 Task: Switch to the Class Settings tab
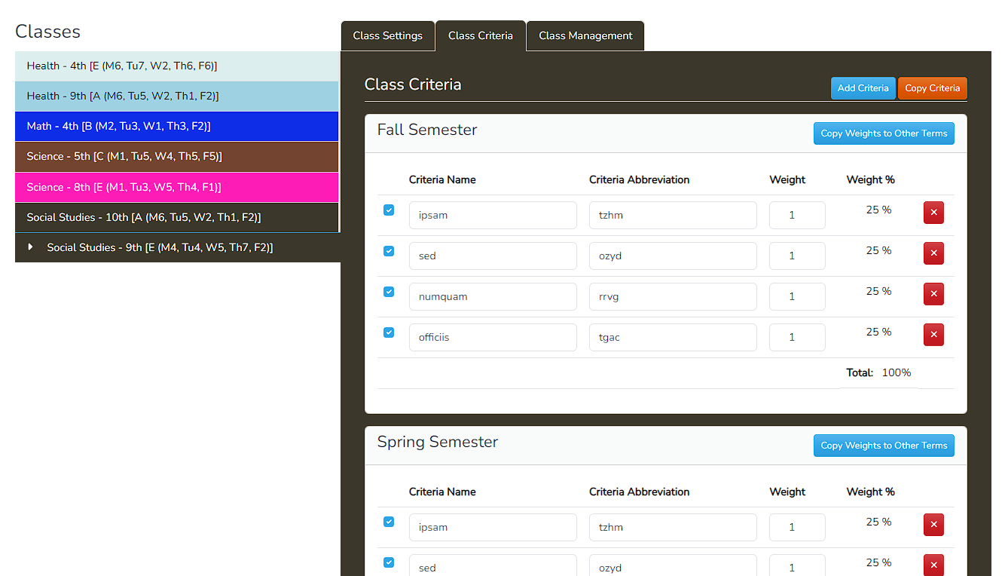(x=388, y=36)
